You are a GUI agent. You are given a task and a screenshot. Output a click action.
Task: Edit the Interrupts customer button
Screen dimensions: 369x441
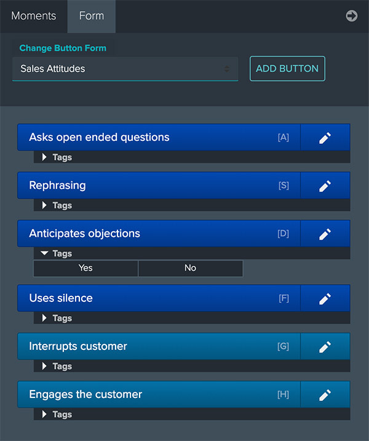pyautogui.click(x=325, y=346)
